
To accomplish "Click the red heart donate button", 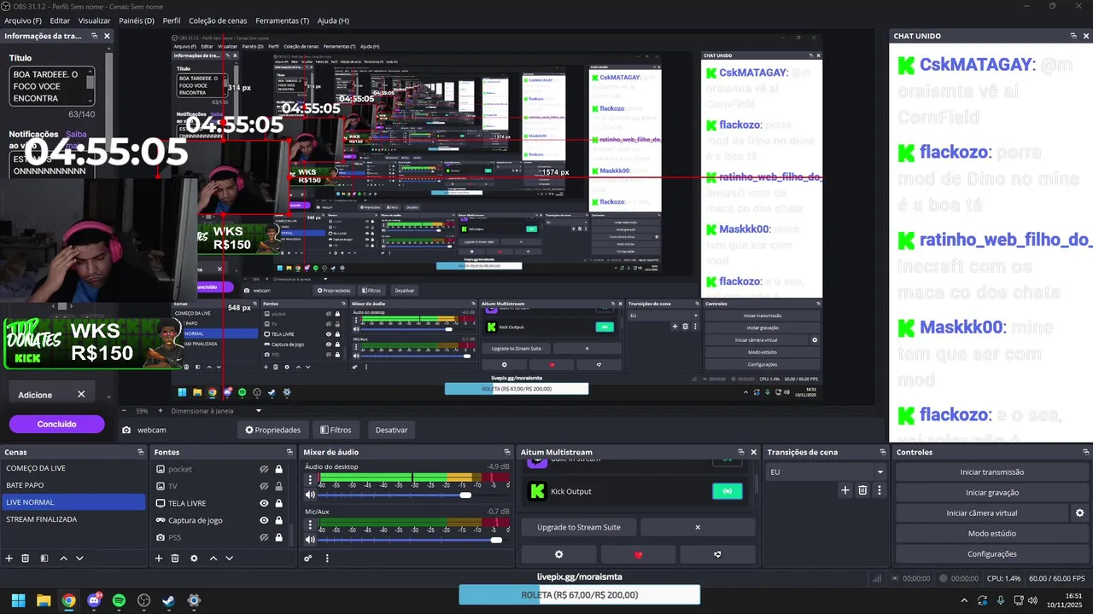I will tap(638, 554).
